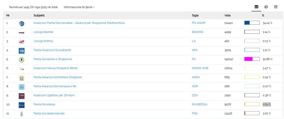Screen dimensions: 284x119
Task: Switch to the pie chart view
Action: [266, 7]
